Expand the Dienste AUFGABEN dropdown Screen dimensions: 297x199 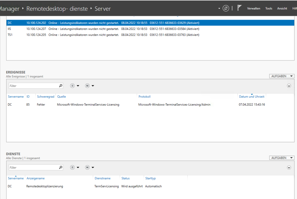click(282, 158)
